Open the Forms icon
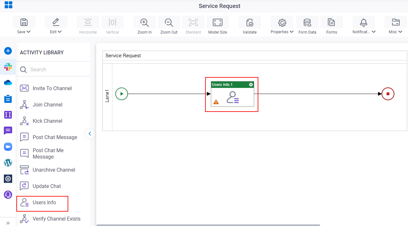Image resolution: width=408 pixels, height=226 pixels. pos(331,22)
